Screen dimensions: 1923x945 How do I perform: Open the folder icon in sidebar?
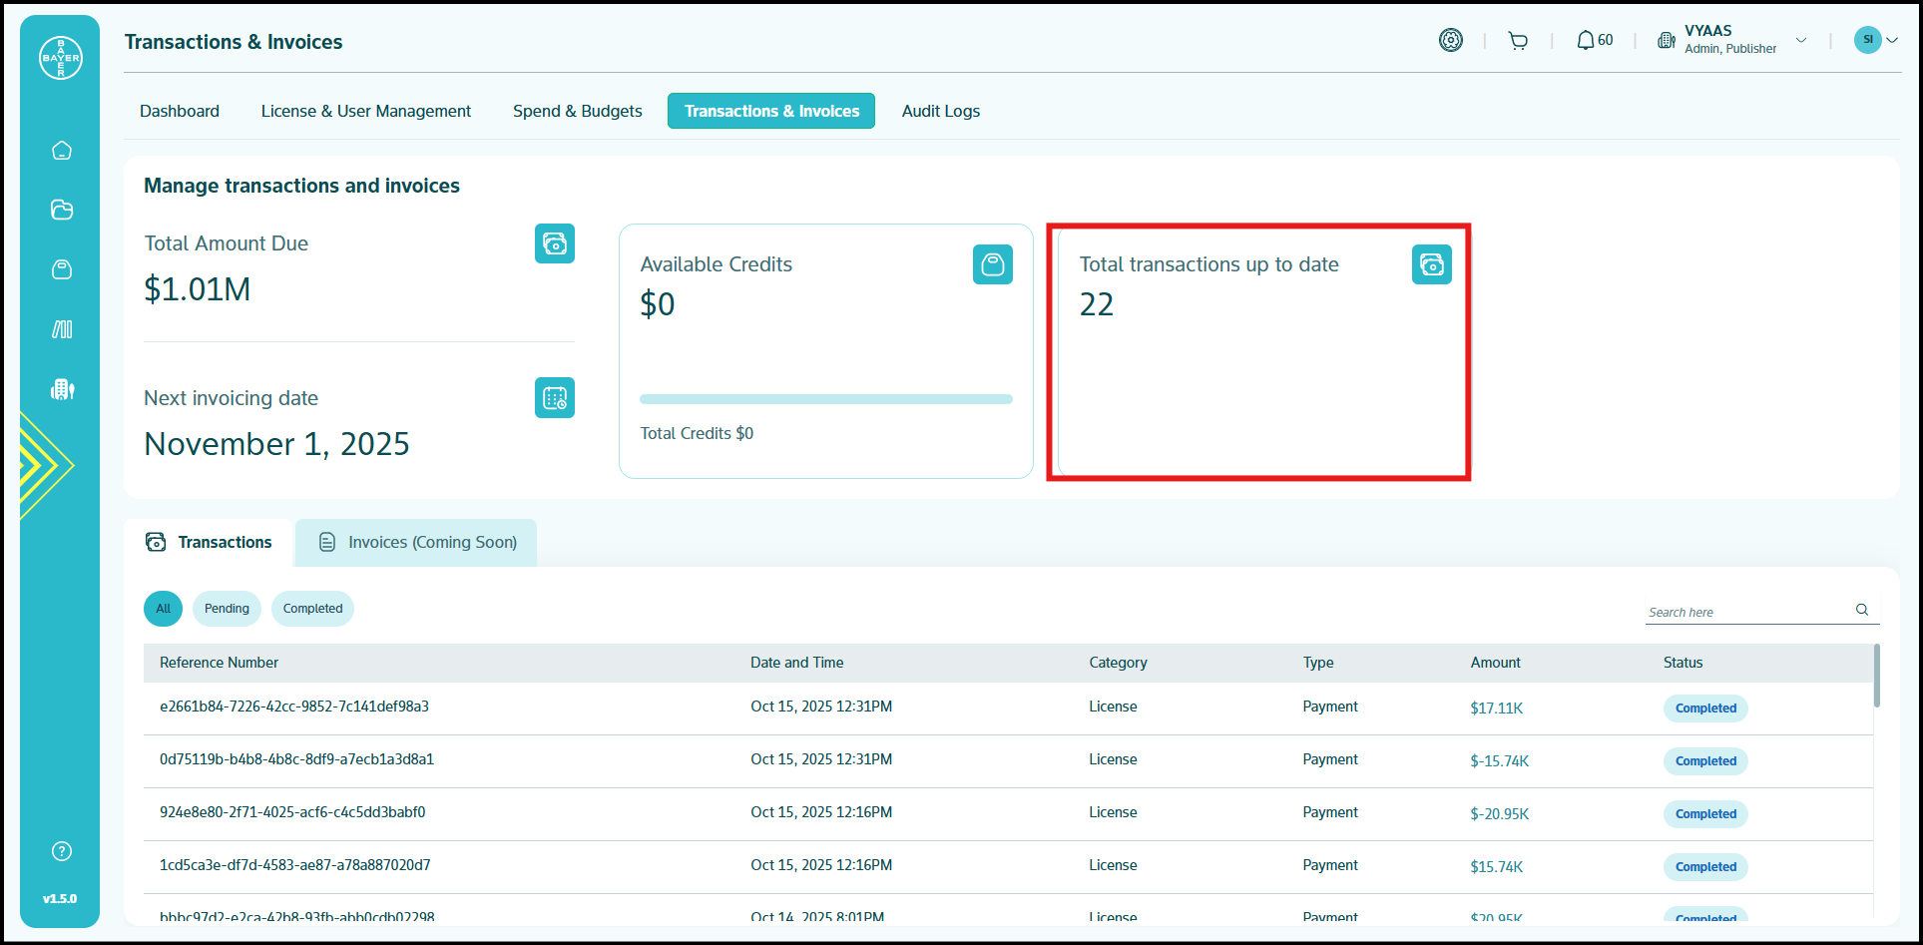(62, 210)
